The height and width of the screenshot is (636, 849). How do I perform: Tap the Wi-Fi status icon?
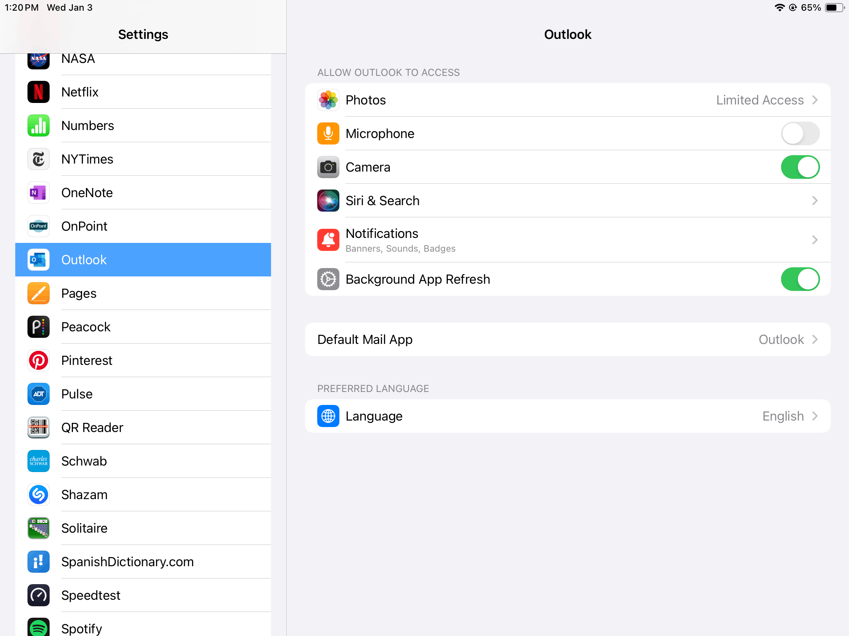(780, 8)
